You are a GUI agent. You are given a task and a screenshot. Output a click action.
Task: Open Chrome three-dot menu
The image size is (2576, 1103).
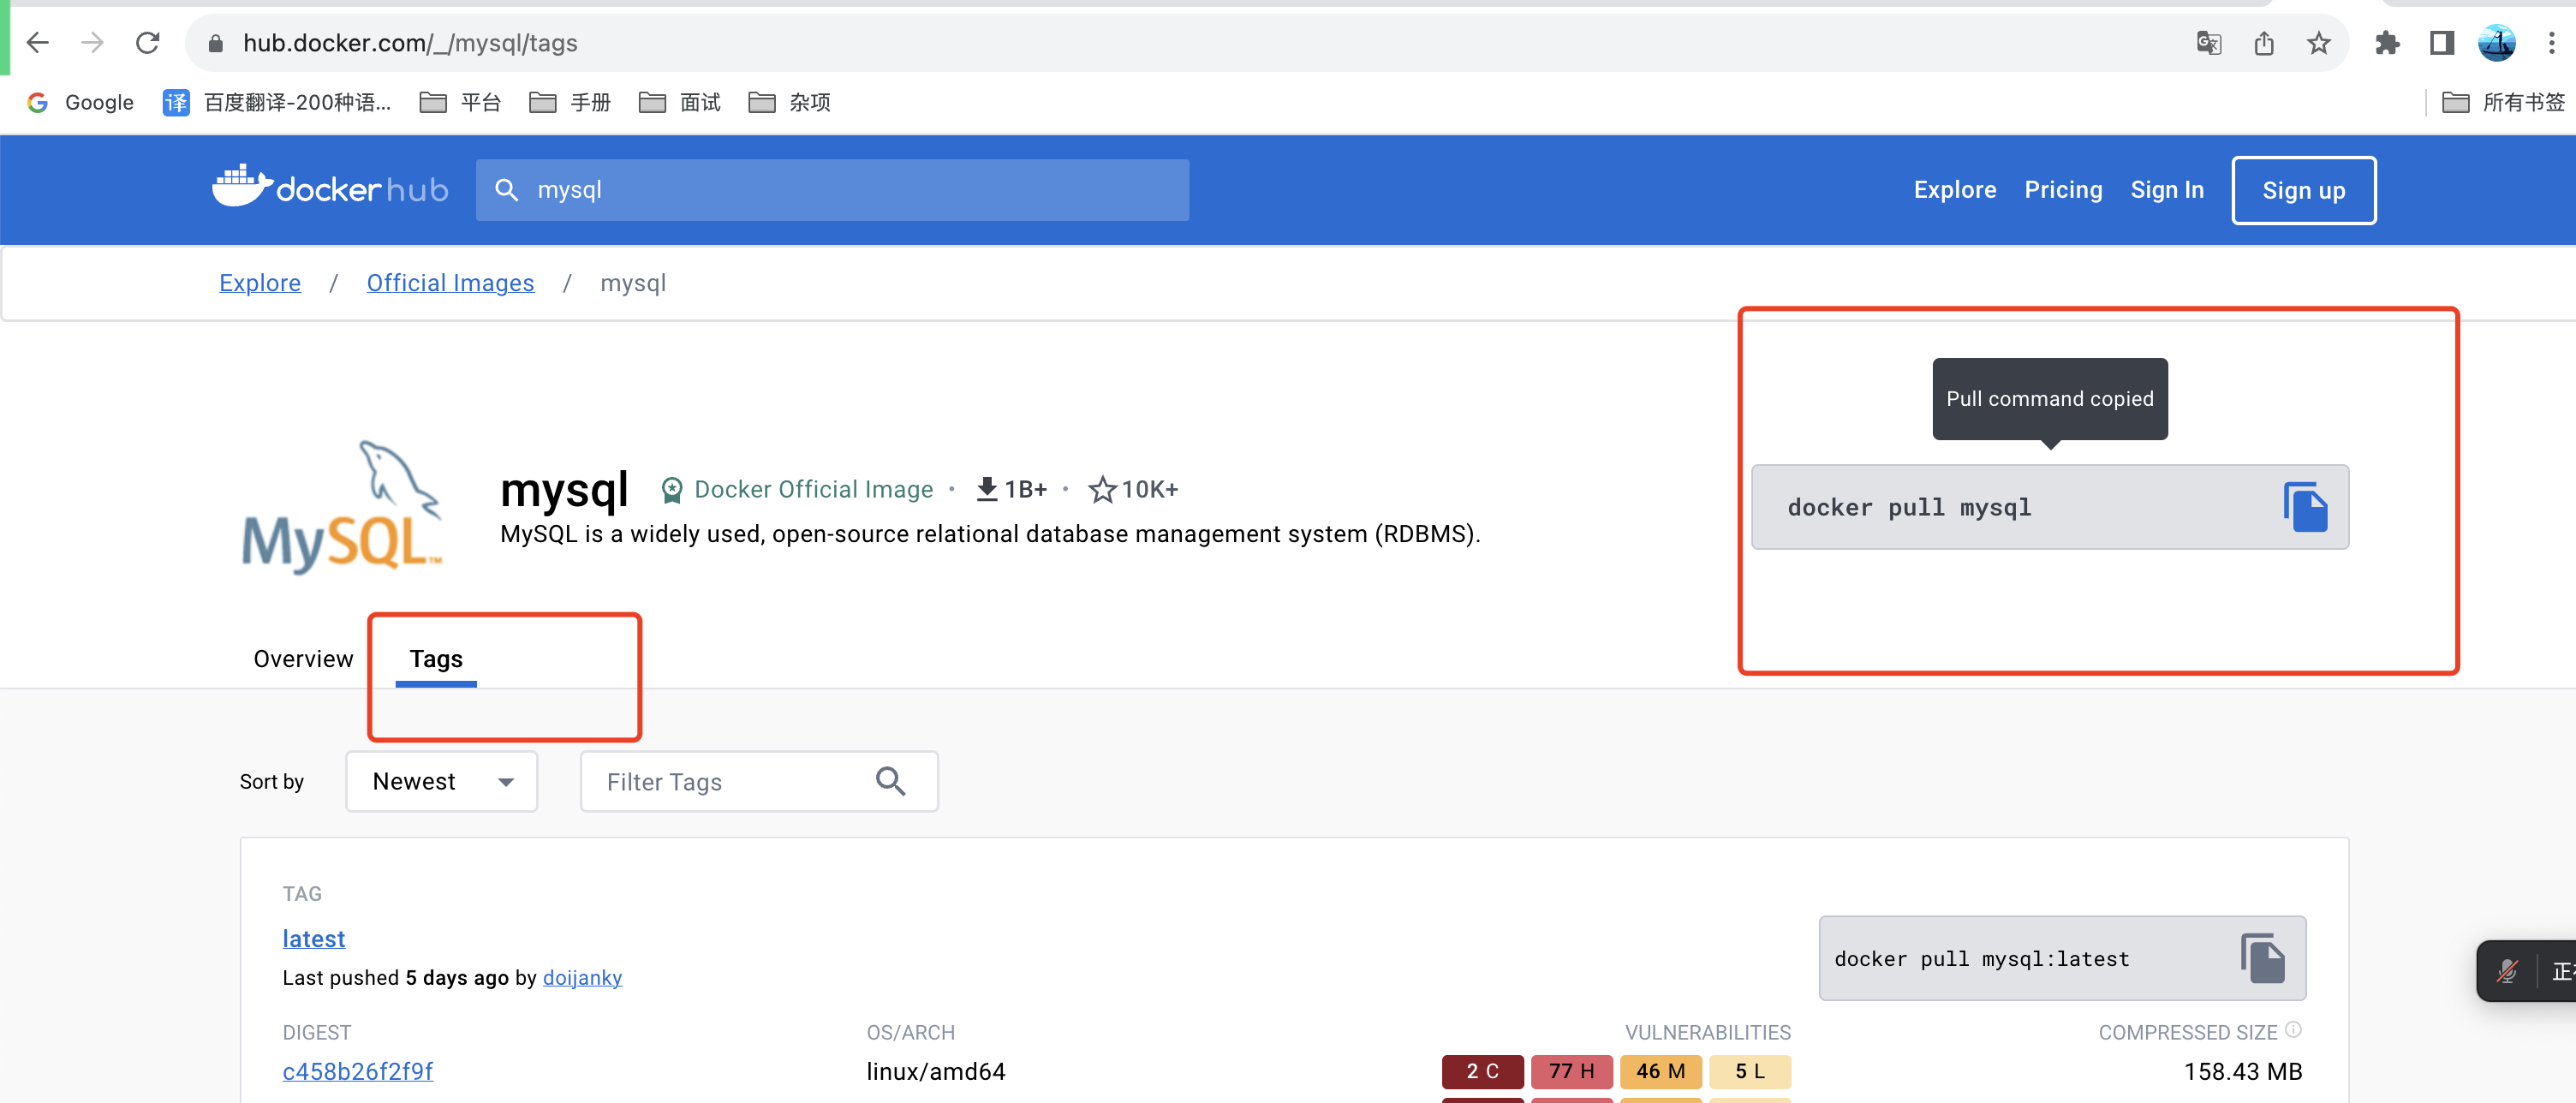(2551, 43)
